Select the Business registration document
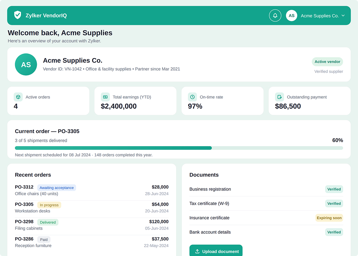This screenshot has width=358, height=256. point(266,189)
